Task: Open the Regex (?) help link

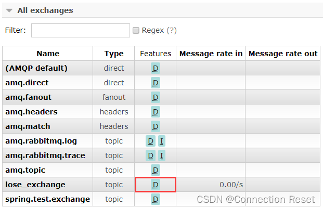Action: (x=172, y=30)
